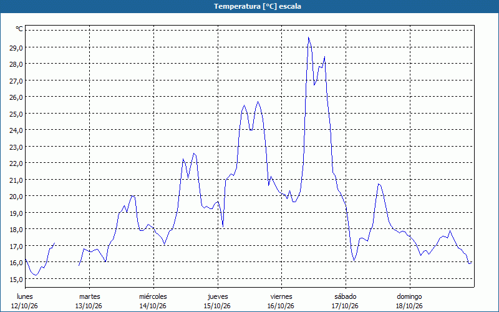Viewport: 499px width, 312px height.
Task: Click the 22,0 axis value
Action: point(16,163)
